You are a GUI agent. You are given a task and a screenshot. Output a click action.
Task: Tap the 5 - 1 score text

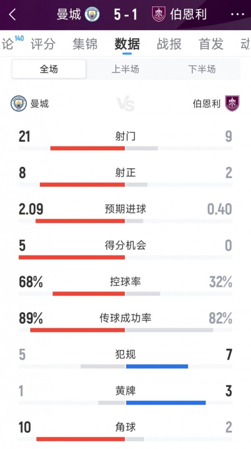(125, 15)
